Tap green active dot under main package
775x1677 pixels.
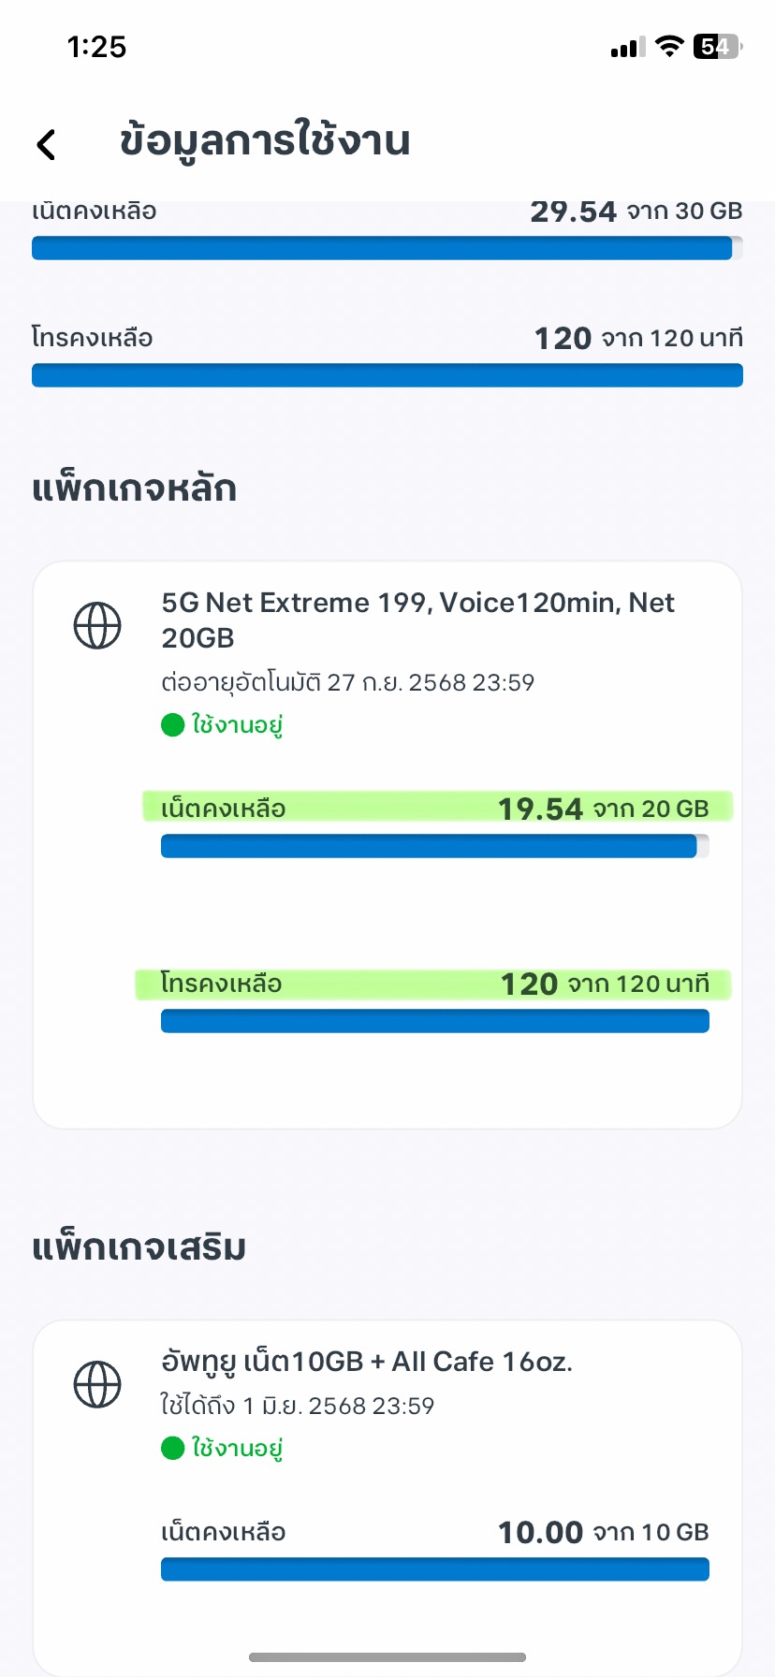tap(172, 725)
